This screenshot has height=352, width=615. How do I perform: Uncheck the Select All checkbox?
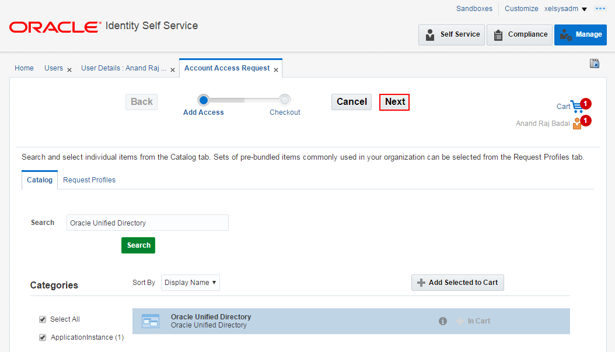[43, 319]
